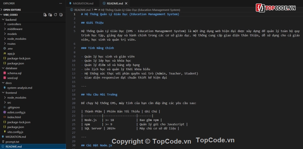The image size is (303, 149).
Task: Collapse the docs folder
Action: [x=9, y=83]
